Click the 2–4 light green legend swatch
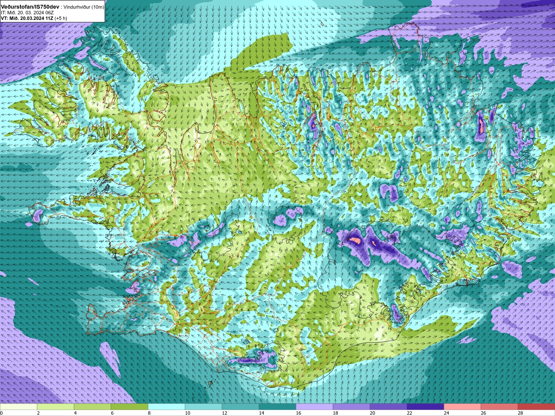This screenshot has height=416, width=555. (x=55, y=407)
